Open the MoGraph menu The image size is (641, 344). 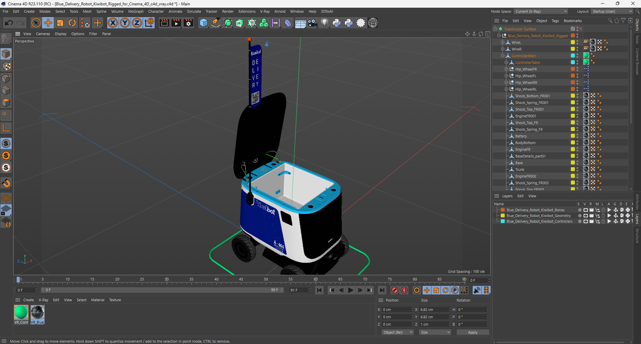point(136,11)
